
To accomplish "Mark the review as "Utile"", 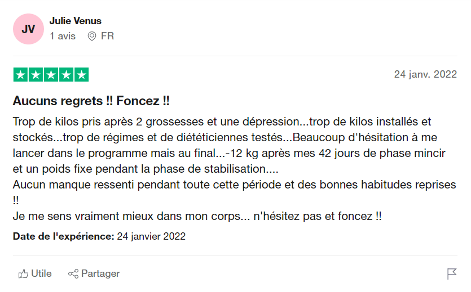I will [x=41, y=274].
